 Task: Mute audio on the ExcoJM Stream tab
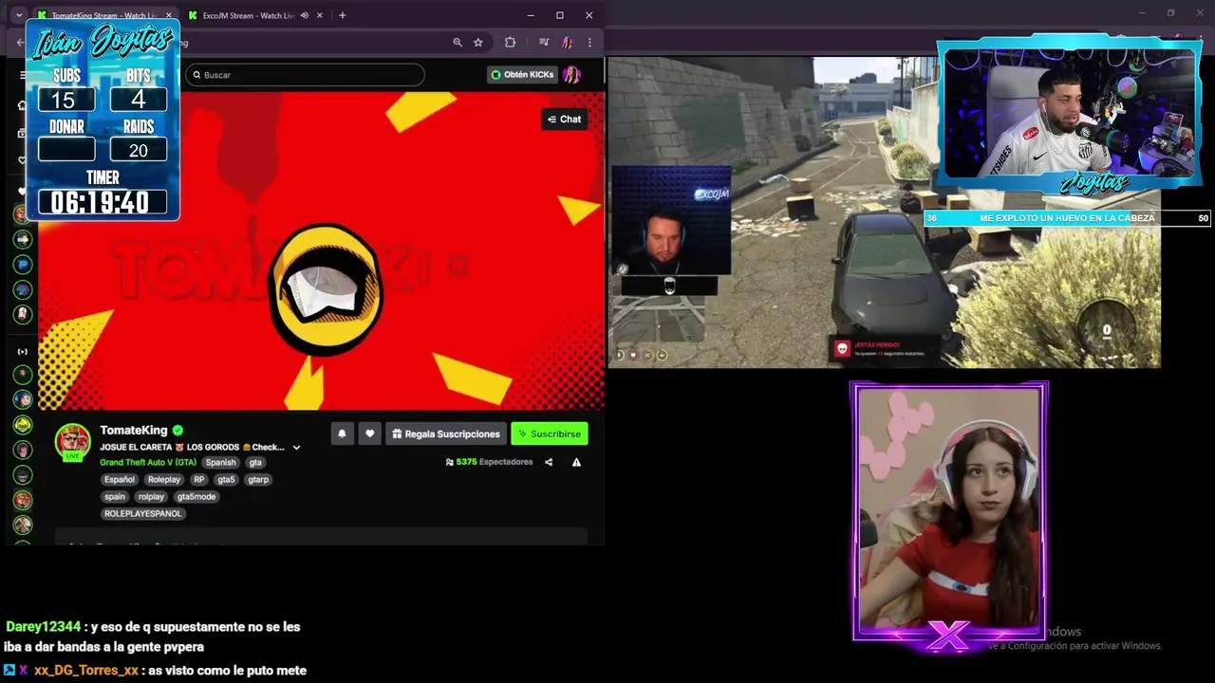coord(305,15)
